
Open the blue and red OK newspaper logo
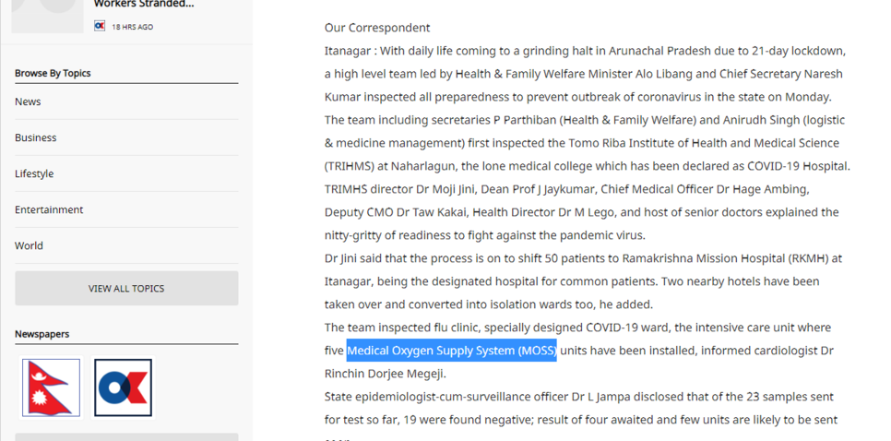(123, 387)
